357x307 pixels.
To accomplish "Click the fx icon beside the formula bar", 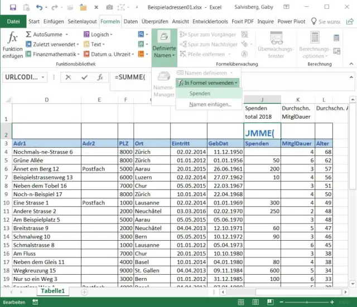I will [x=99, y=77].
